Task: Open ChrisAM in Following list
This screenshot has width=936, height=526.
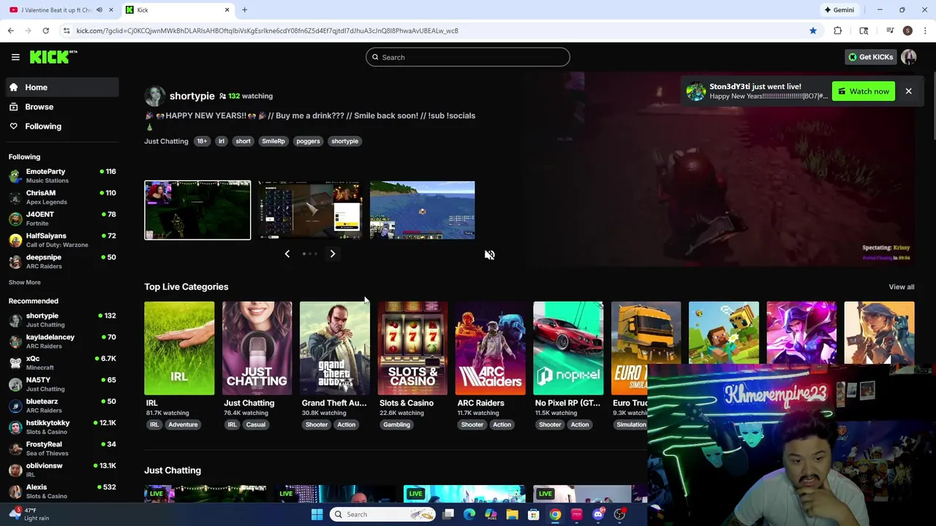Action: click(61, 197)
